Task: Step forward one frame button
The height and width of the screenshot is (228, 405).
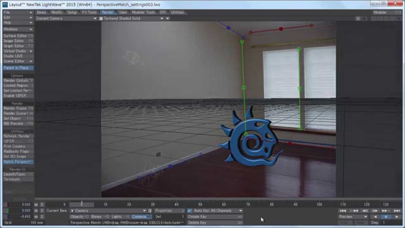Action: click(x=375, y=211)
